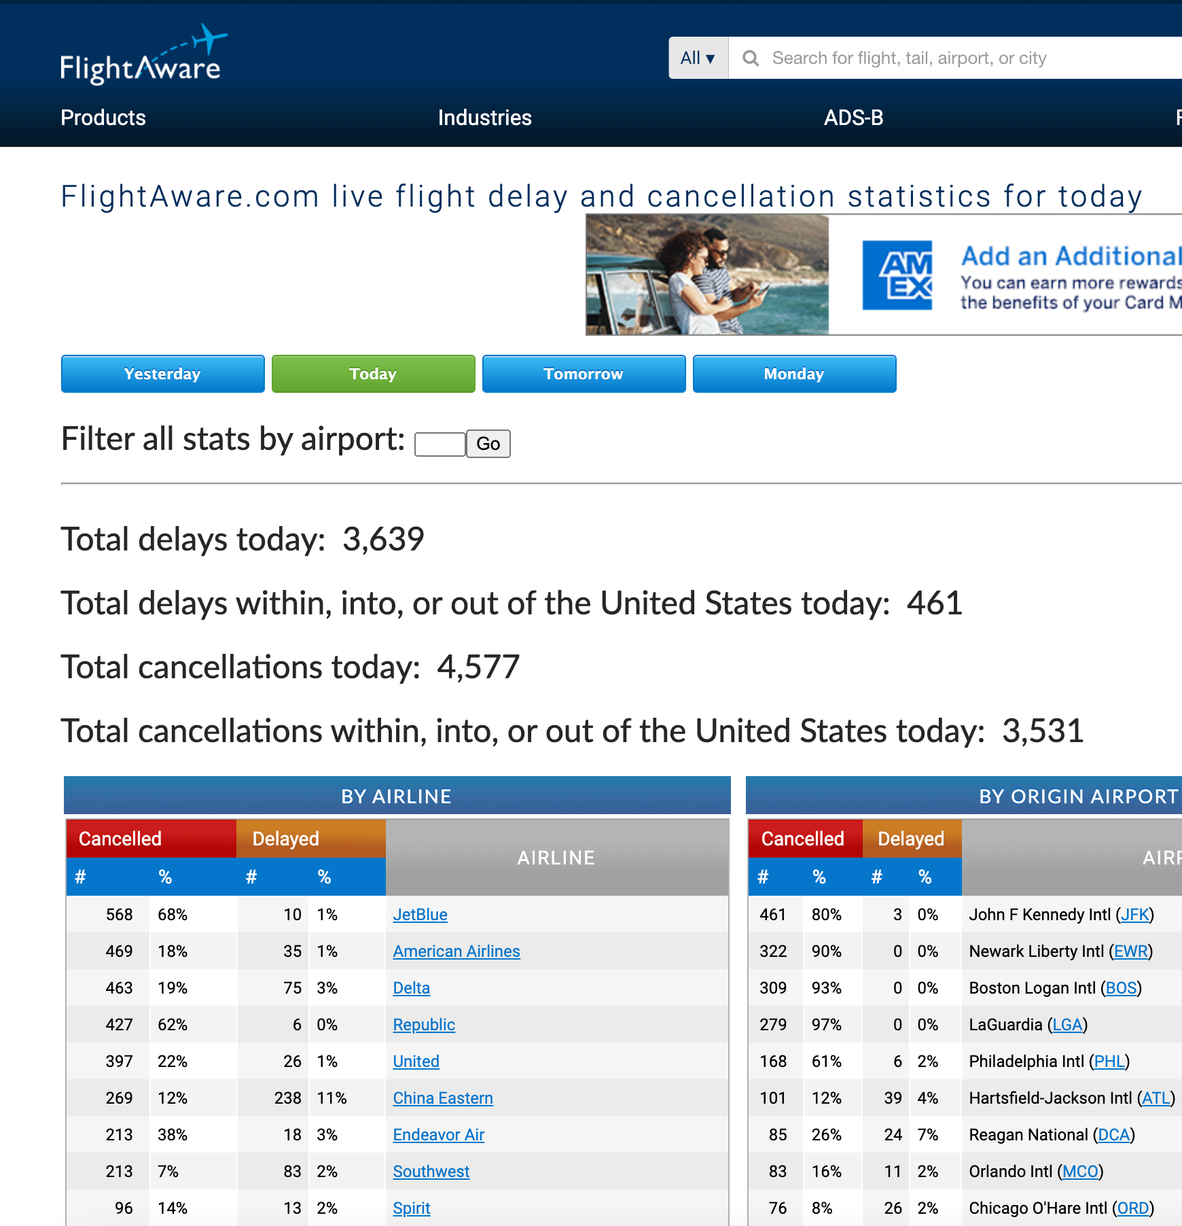
Task: Open the Products menu
Action: 103,117
